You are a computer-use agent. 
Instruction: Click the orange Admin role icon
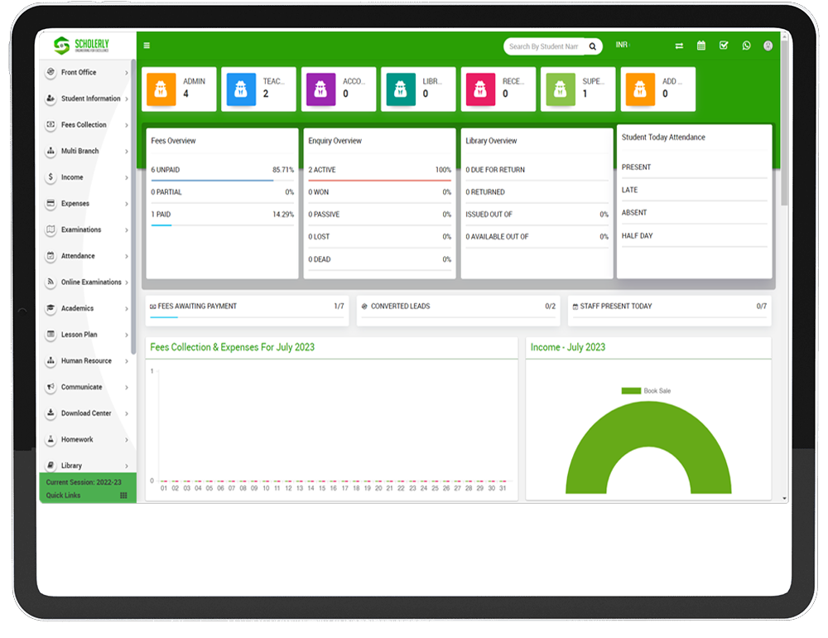161,89
